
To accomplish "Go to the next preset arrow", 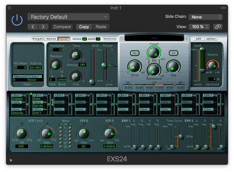I will tap(43, 27).
